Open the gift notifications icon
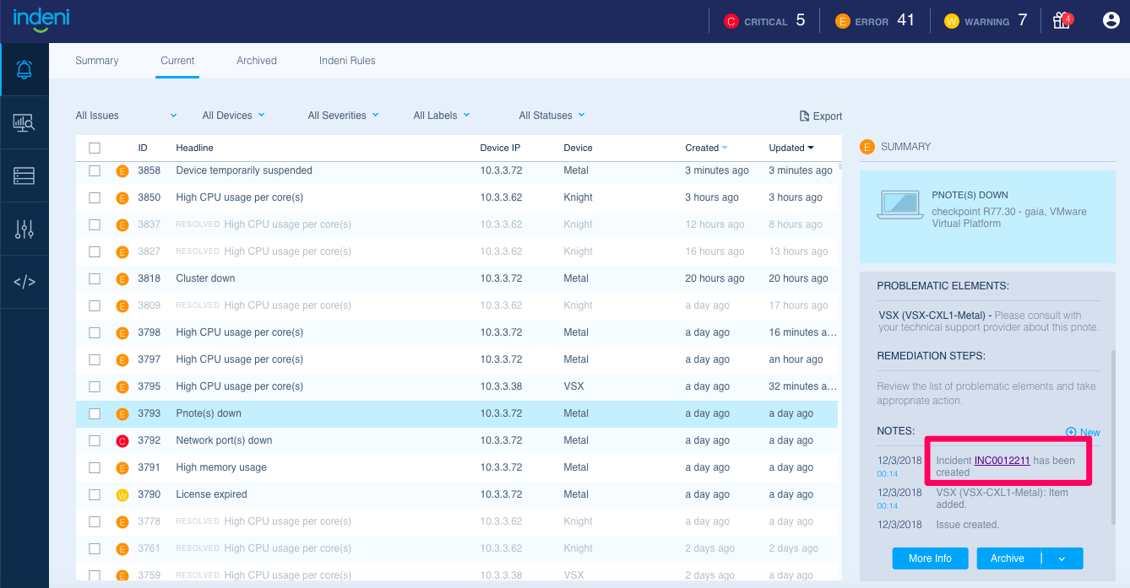Viewport: 1130px width, 588px height. coord(1062,20)
